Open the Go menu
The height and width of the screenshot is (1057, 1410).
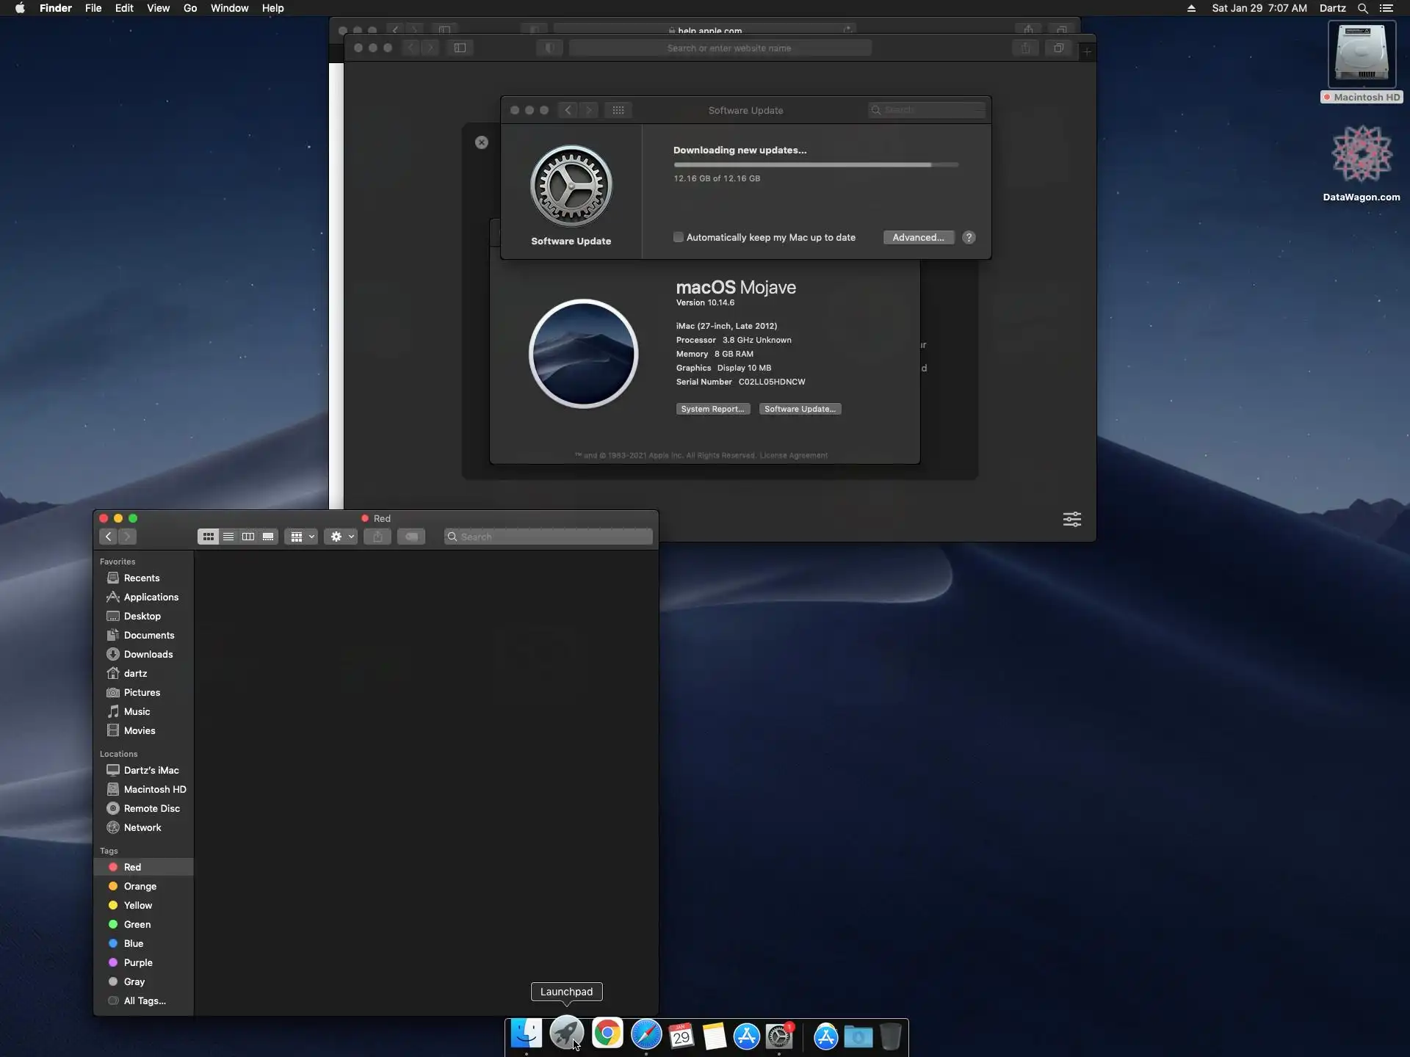[x=190, y=8]
